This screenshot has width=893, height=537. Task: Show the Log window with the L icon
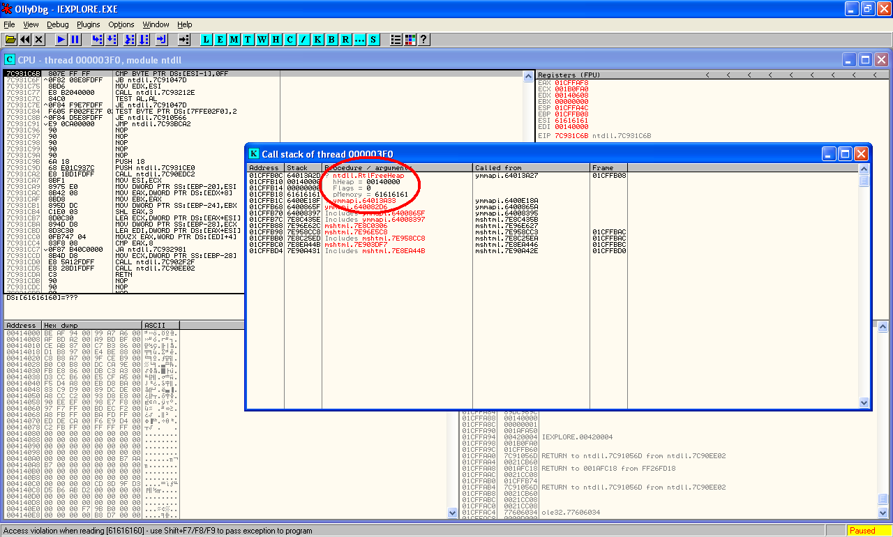(206, 40)
